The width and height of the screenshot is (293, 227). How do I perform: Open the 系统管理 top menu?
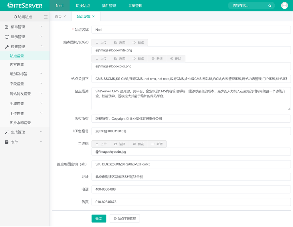(x=135, y=6)
